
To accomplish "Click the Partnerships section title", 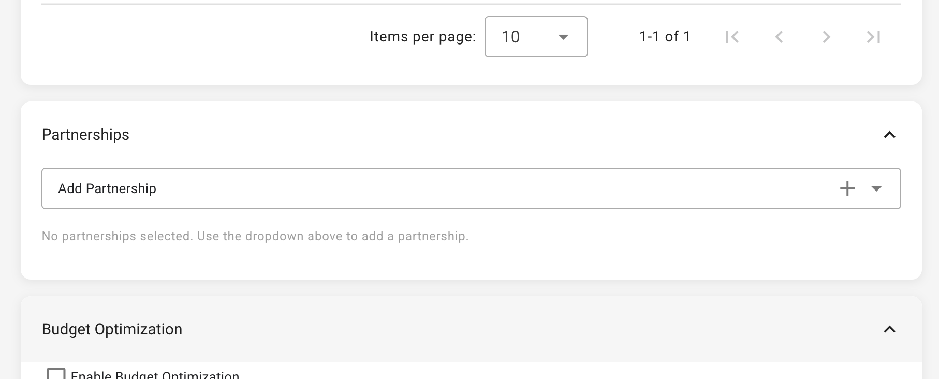I will click(85, 135).
